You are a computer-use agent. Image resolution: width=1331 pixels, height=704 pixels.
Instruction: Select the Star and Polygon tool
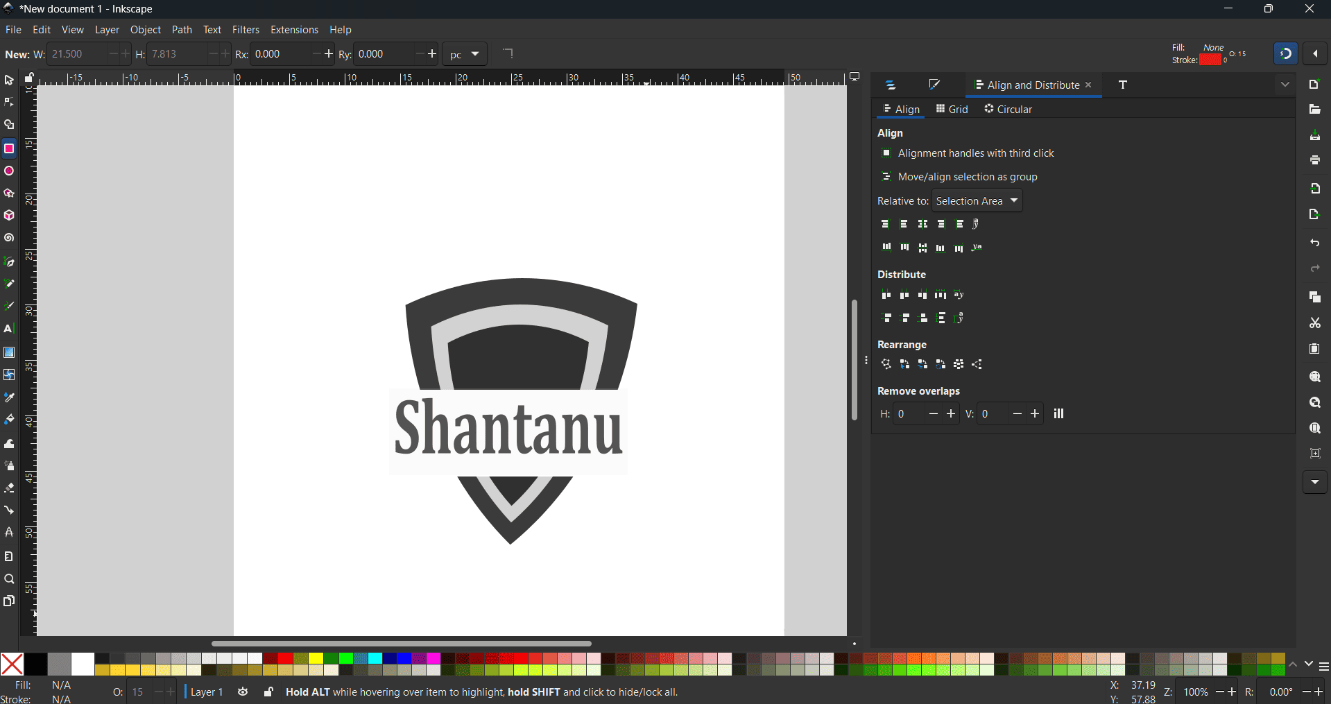tap(9, 194)
